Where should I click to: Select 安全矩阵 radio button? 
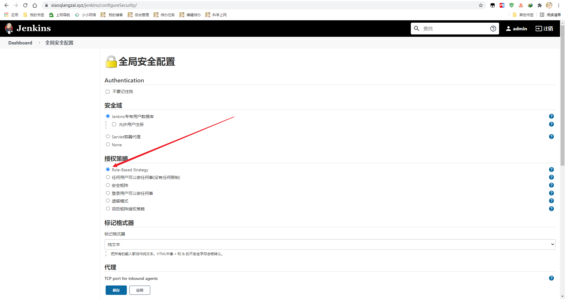click(x=108, y=185)
